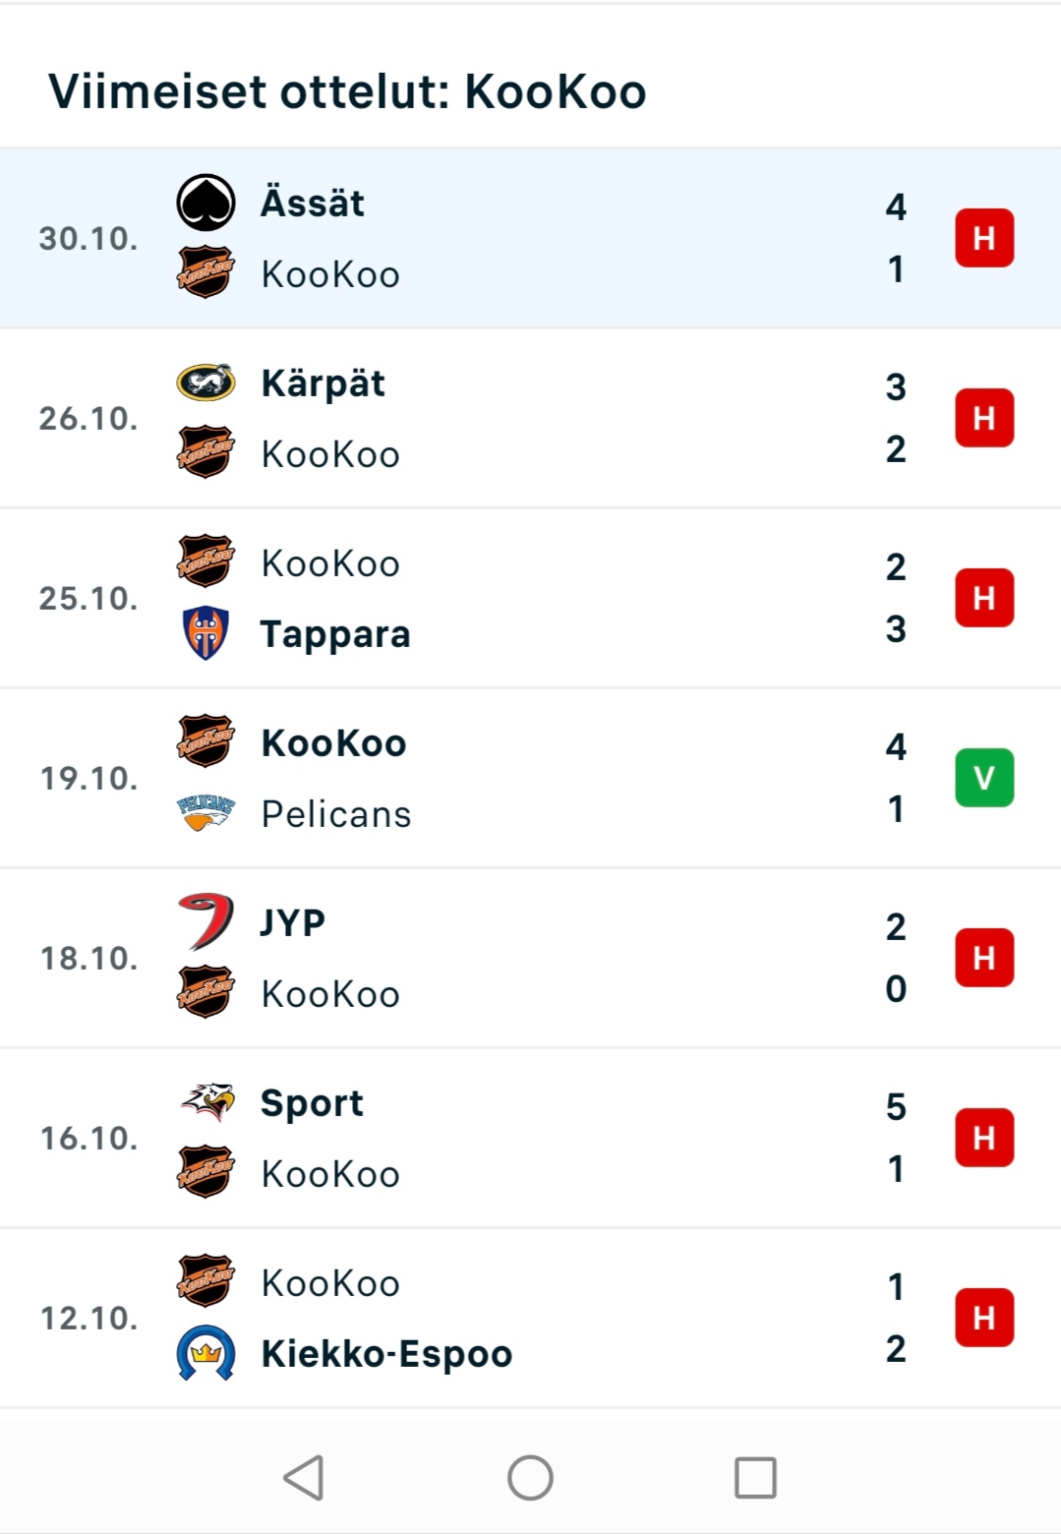Tap the JYP red logo

click(206, 922)
